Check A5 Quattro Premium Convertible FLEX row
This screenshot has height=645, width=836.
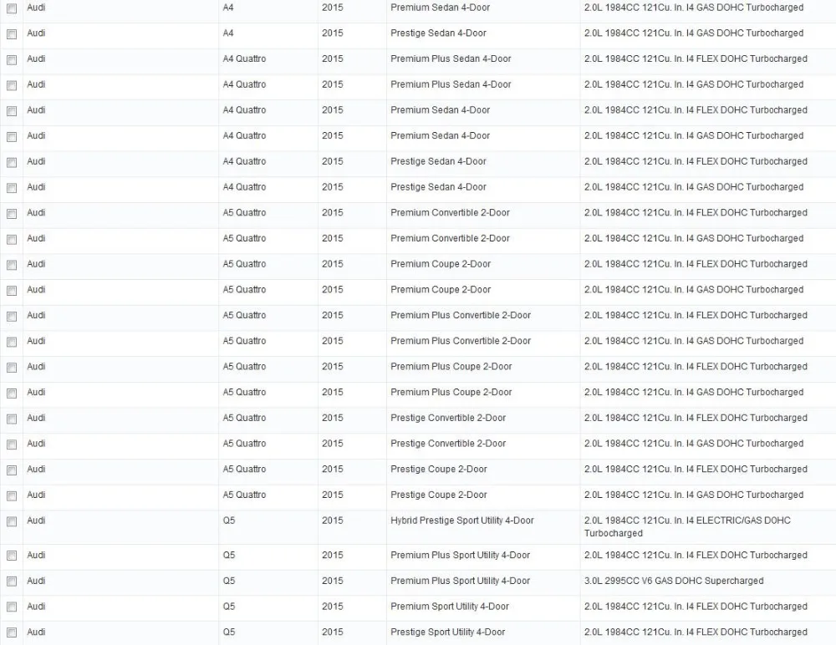(12, 214)
